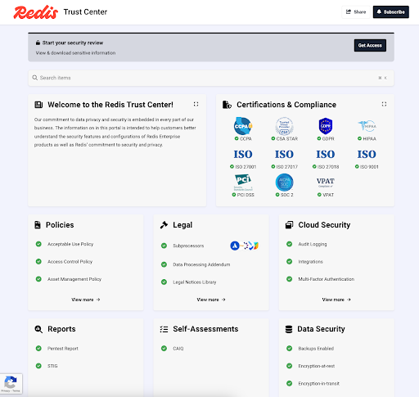The height and width of the screenshot is (397, 419).
Task: Select the SOC 2 badge
Action: pyautogui.click(x=284, y=183)
